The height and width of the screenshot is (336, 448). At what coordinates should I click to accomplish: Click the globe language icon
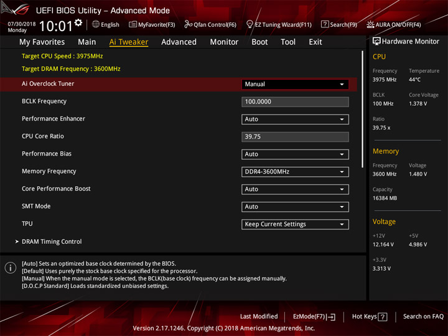click(x=96, y=24)
